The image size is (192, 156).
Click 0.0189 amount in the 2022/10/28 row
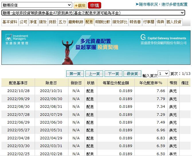click(x=126, y=91)
